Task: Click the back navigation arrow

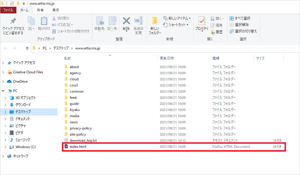Action: pos(6,48)
